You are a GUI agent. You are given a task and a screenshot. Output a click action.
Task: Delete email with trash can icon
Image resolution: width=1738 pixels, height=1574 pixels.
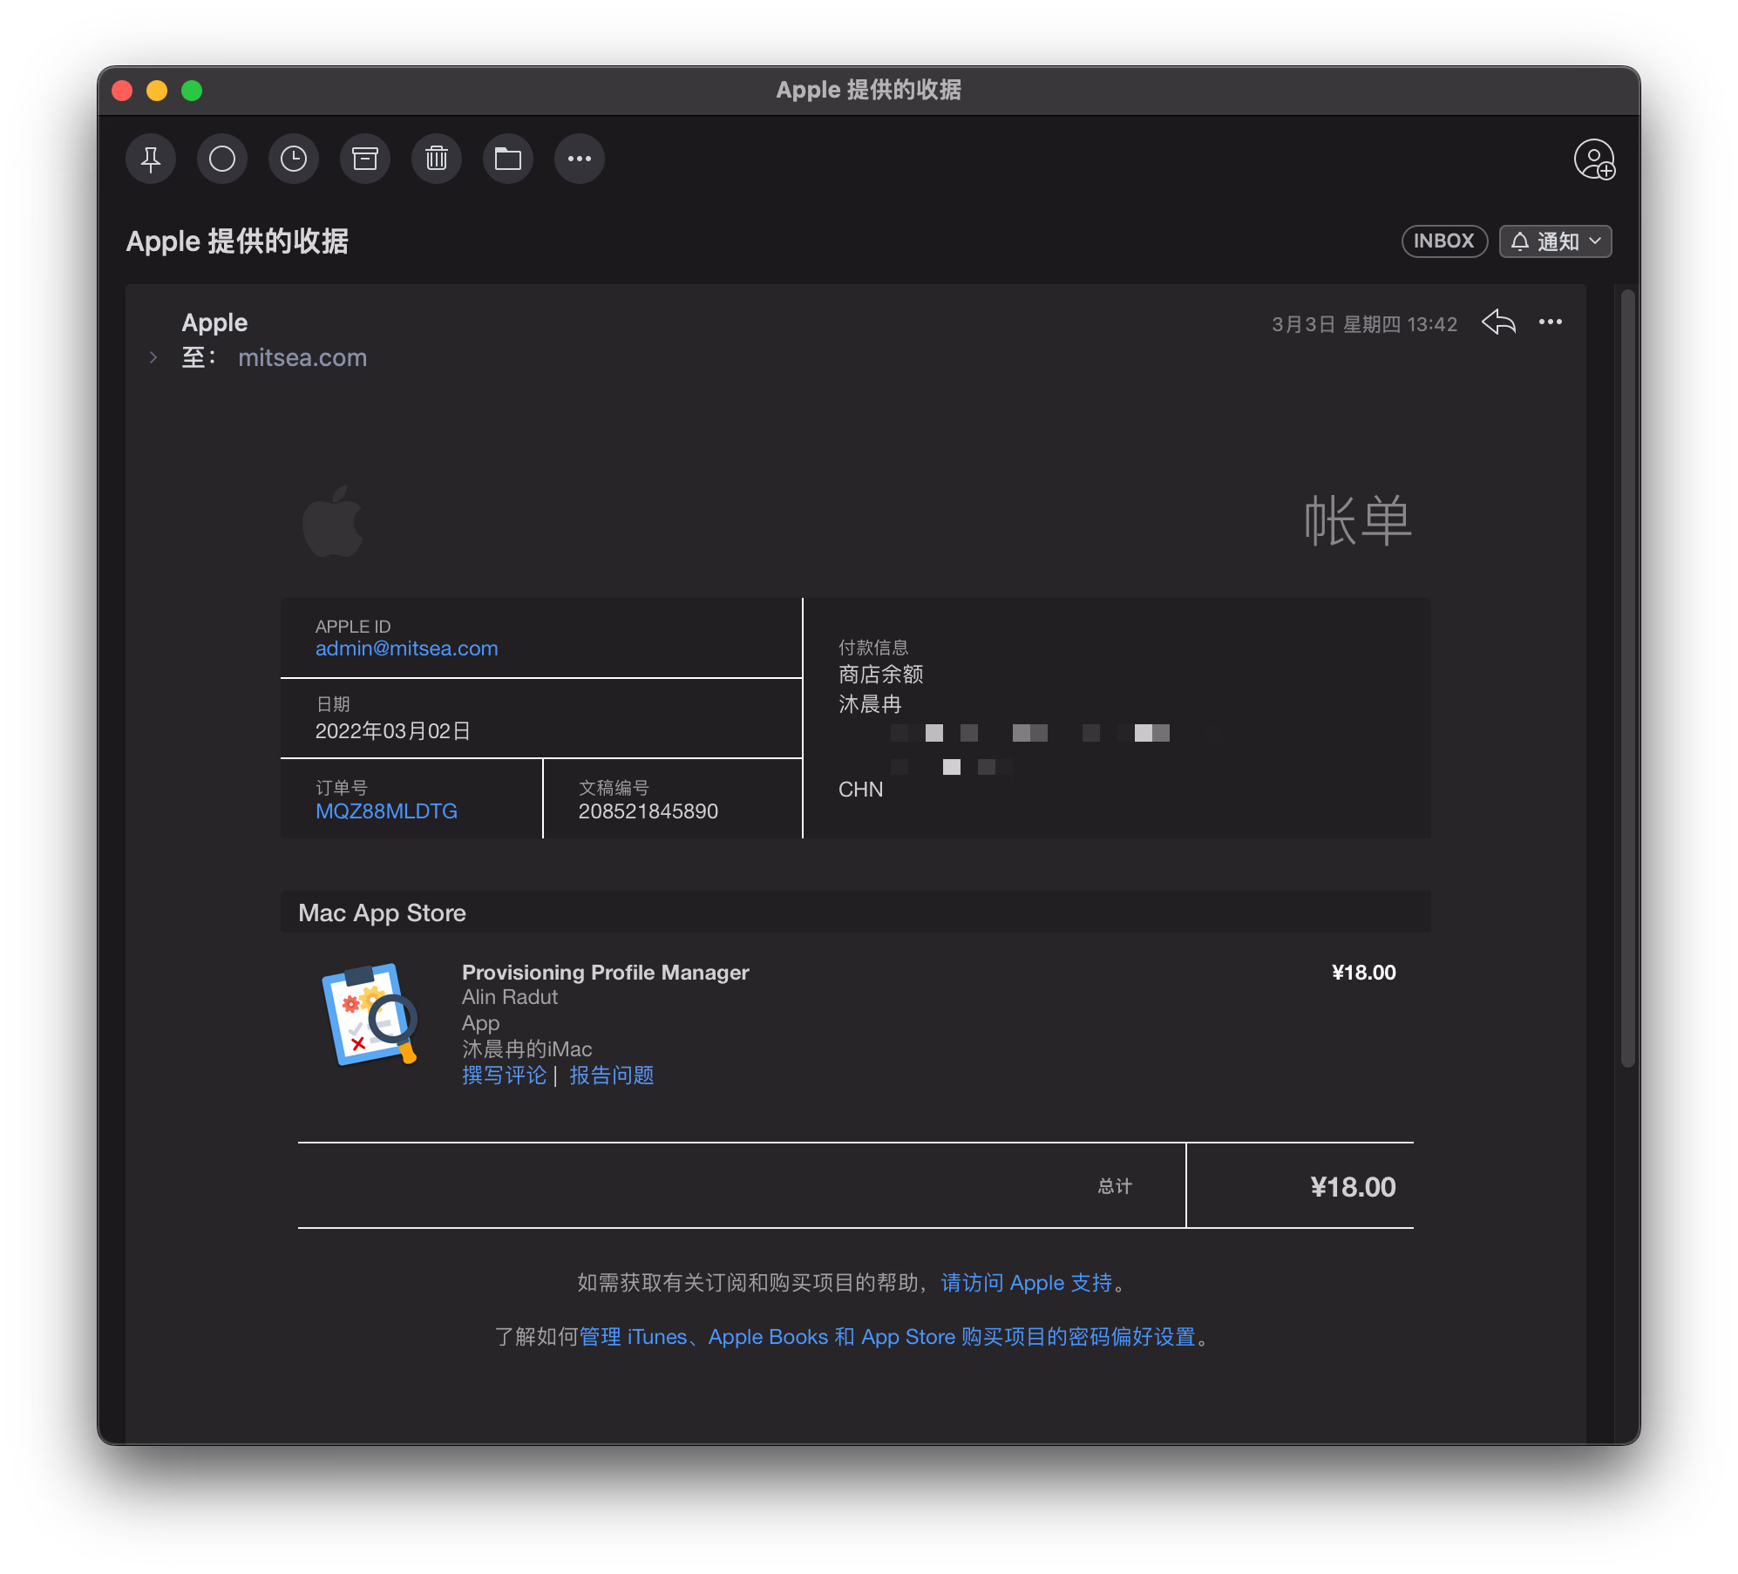pyautogui.click(x=437, y=159)
